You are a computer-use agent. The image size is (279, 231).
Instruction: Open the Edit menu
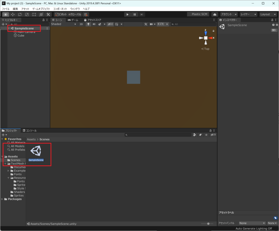point(15,9)
